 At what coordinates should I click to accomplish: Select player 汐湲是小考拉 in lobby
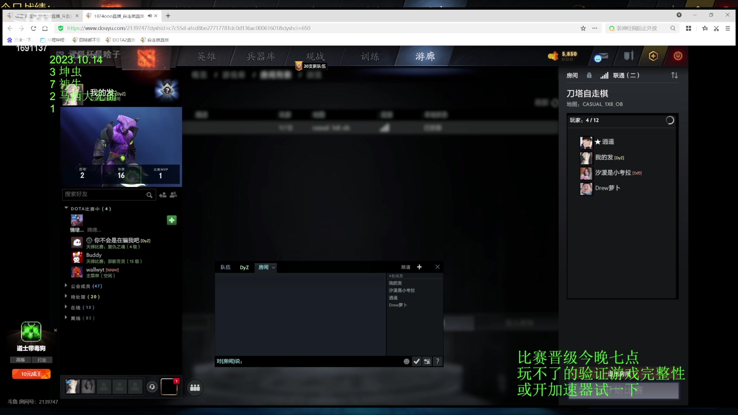pyautogui.click(x=611, y=173)
